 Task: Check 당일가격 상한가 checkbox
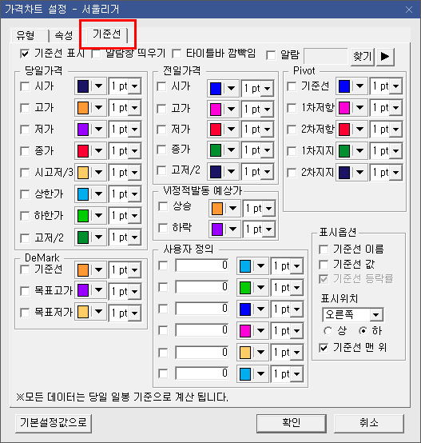point(25,194)
